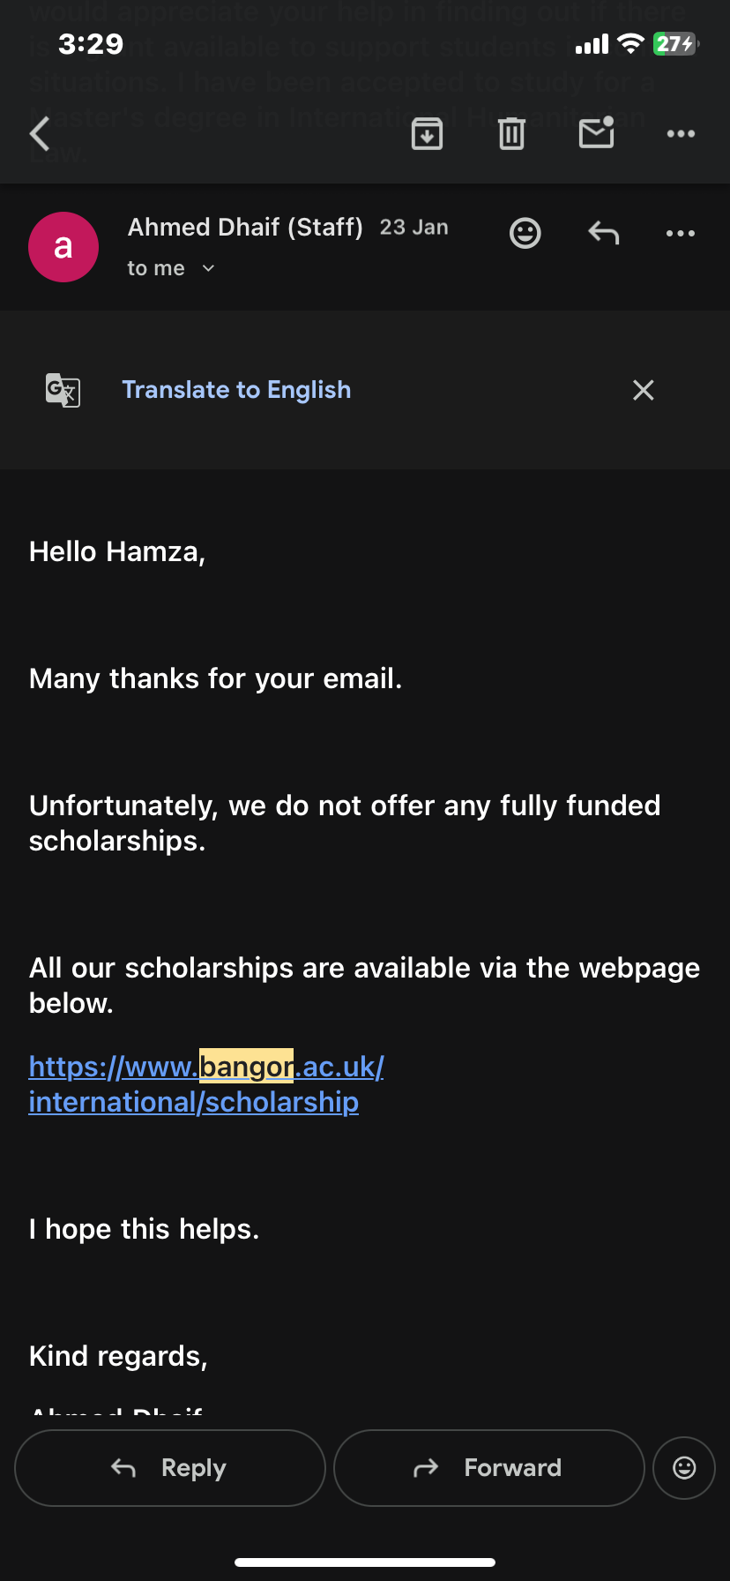This screenshot has height=1581, width=730.
Task: Open the Bangor scholarship webpage link
Action: [205, 1084]
